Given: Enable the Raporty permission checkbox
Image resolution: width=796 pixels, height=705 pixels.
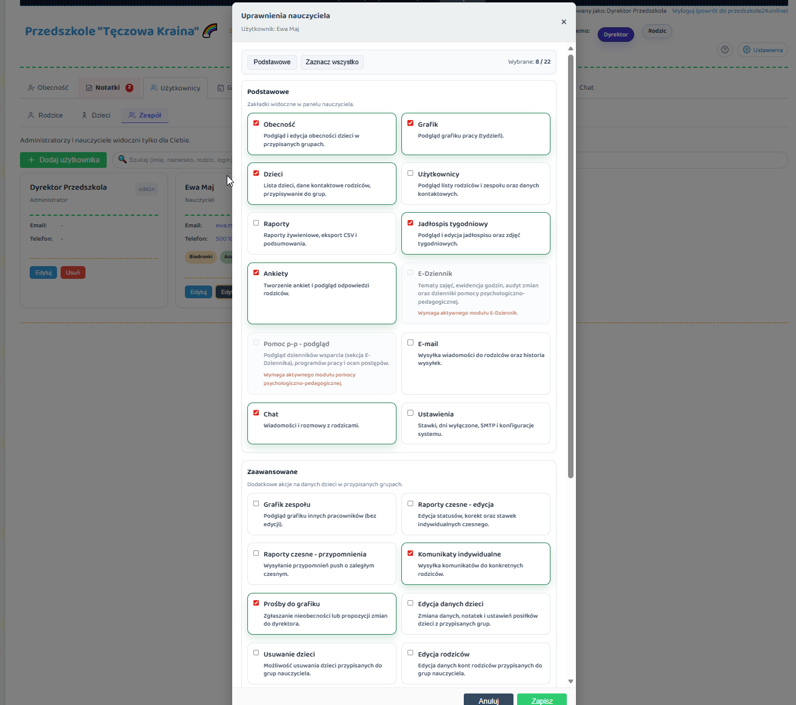Looking at the screenshot, I should pos(256,223).
